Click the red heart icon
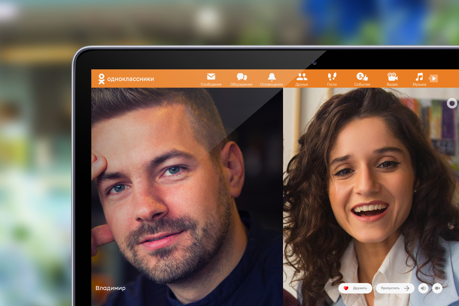 (x=346, y=288)
